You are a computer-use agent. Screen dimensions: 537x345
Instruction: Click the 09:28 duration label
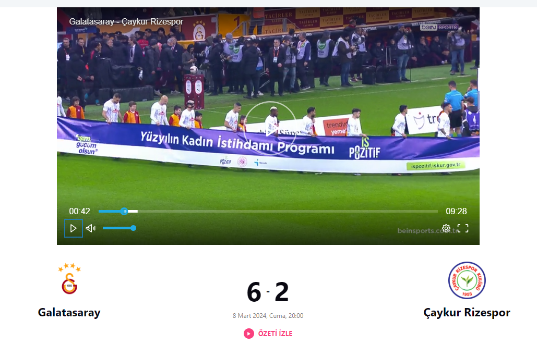tap(456, 211)
